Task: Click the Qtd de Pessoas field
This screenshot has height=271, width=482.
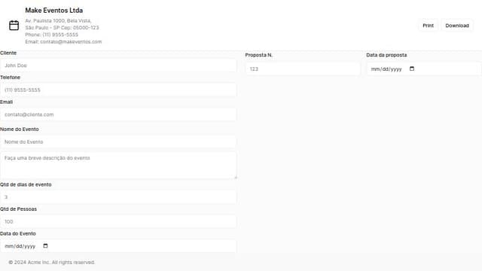Action: point(118,221)
